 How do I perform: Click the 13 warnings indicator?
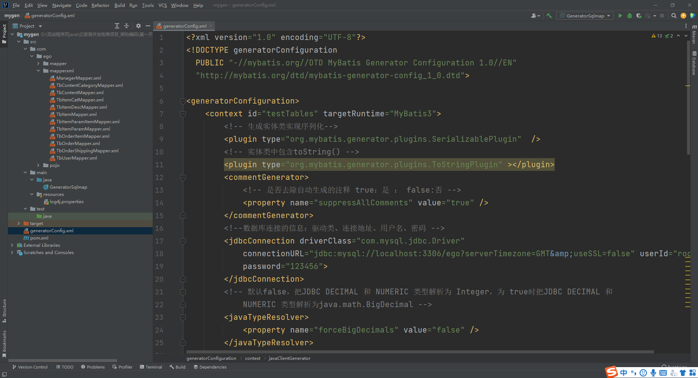pos(657,36)
